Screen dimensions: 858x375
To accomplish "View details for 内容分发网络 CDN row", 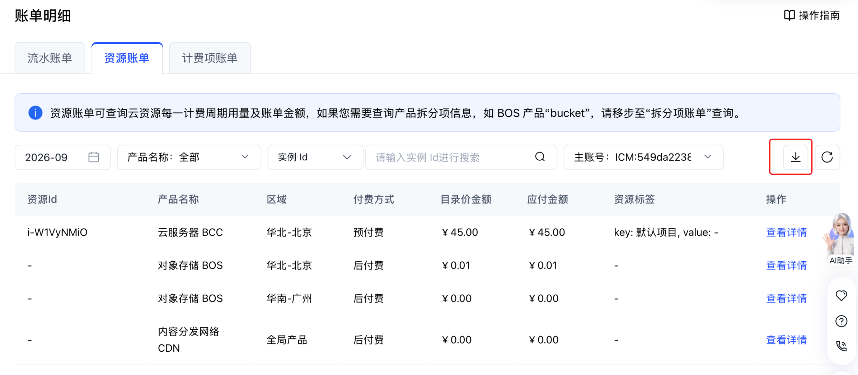I will coord(786,339).
